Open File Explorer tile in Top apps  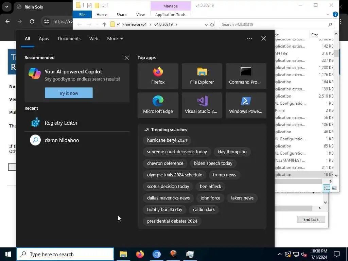(202, 76)
